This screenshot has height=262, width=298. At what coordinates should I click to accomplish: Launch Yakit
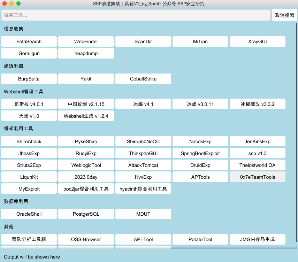coord(86,79)
